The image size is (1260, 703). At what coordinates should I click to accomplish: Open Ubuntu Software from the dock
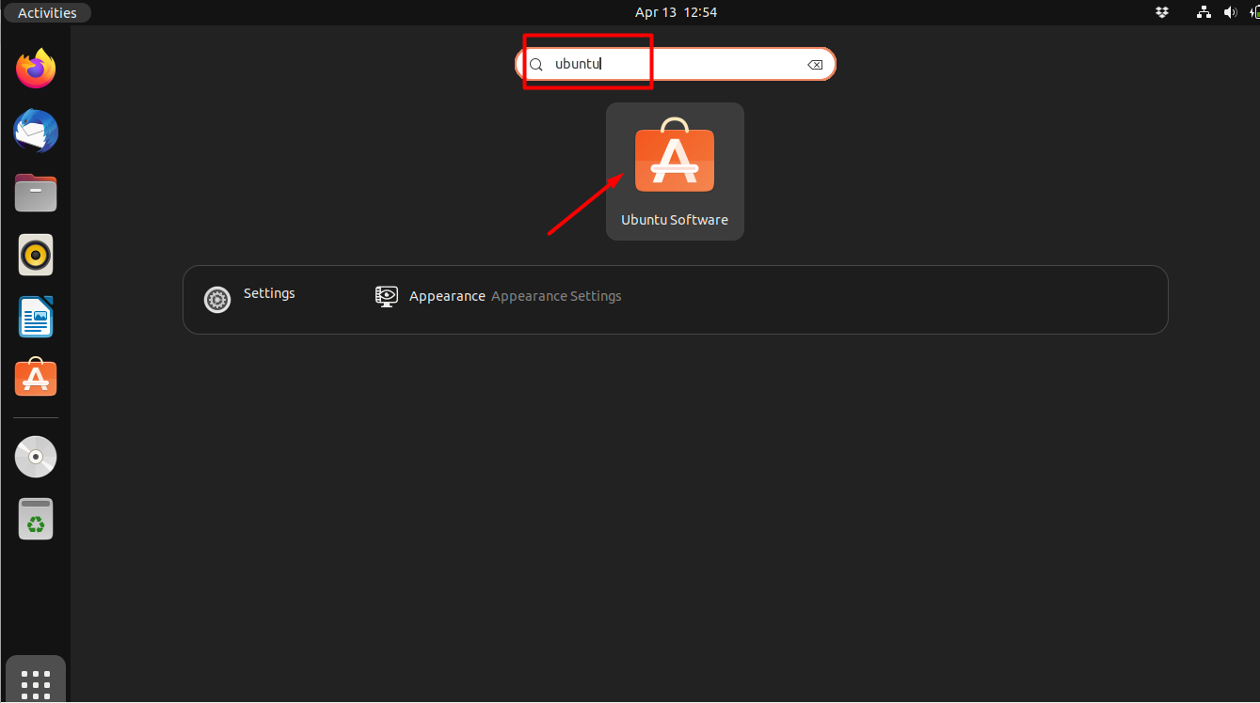click(x=36, y=377)
